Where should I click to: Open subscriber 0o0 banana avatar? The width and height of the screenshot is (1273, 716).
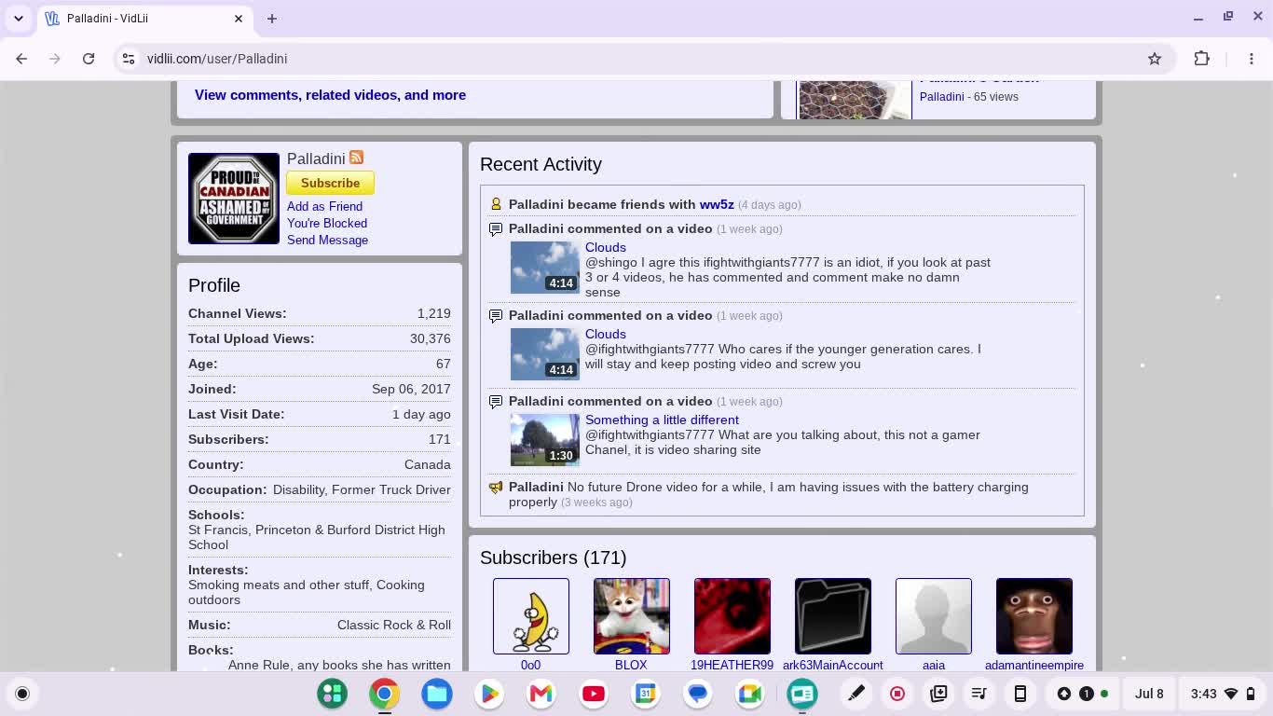coord(531,616)
